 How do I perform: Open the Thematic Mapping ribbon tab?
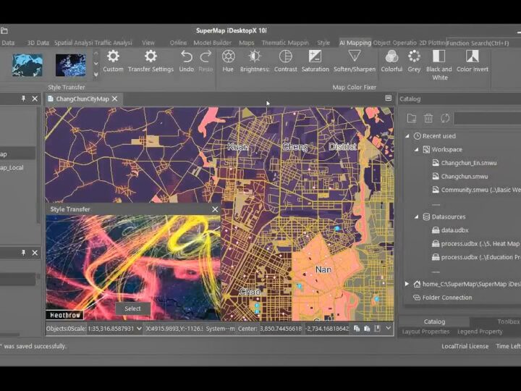[x=285, y=43]
